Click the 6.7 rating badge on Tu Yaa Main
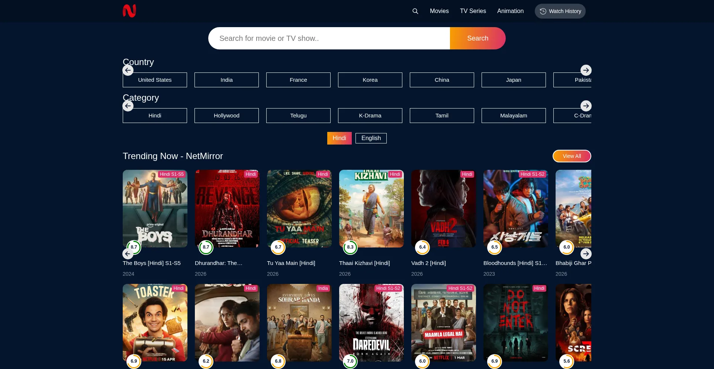This screenshot has height=369, width=714. [x=278, y=247]
